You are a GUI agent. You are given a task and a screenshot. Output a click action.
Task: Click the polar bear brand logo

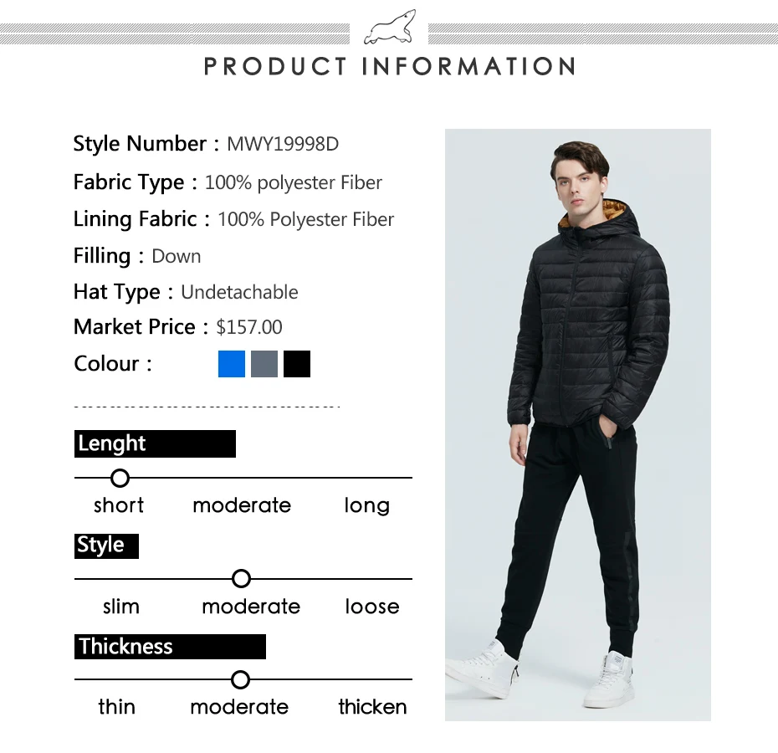(x=390, y=28)
